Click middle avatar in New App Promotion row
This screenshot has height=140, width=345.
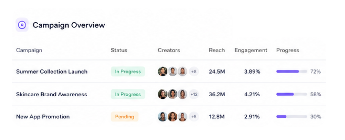pyautogui.click(x=172, y=117)
